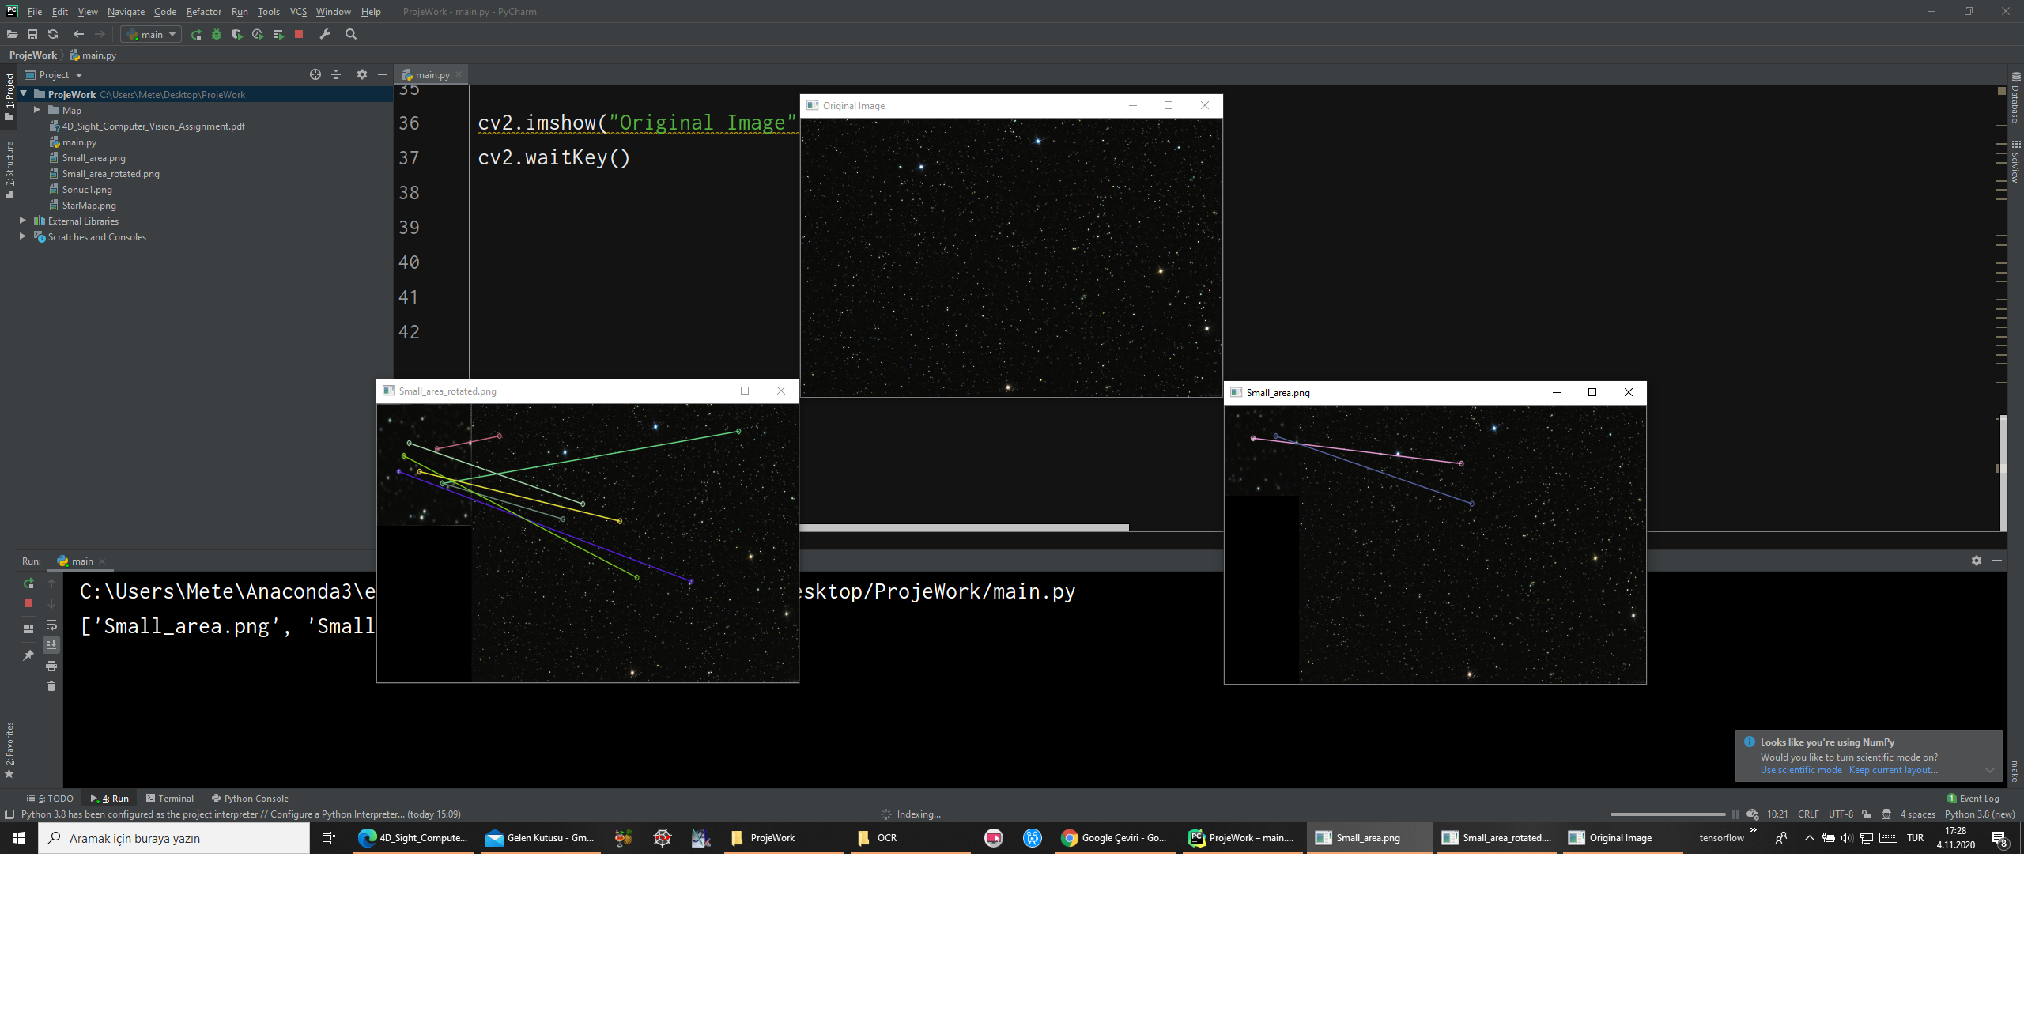Image resolution: width=2024 pixels, height=1012 pixels.
Task: Run the main configuration
Action: click(x=196, y=34)
